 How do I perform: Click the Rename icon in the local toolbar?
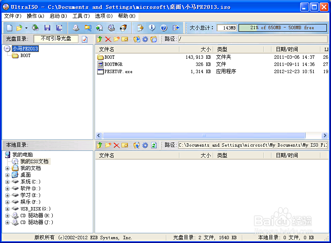(125, 145)
